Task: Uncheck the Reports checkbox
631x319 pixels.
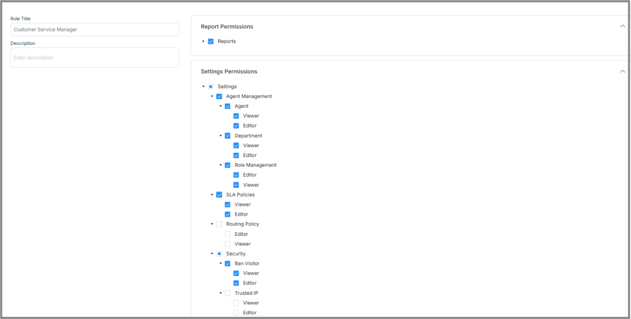Action: tap(211, 41)
